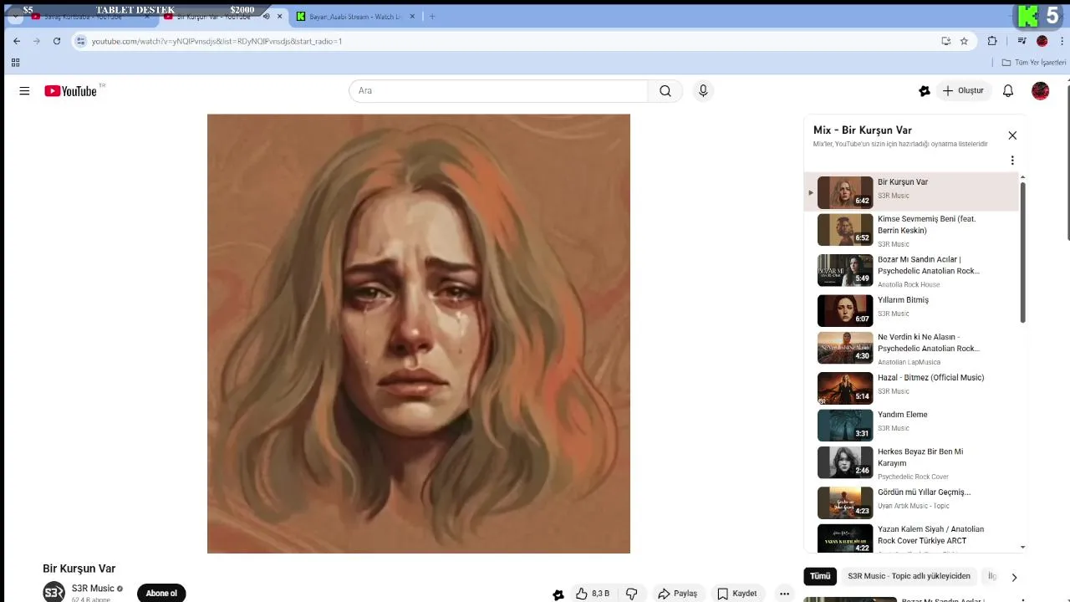Screen dimensions: 1070x602
Task: Open the apps grid in bookmarks bar
Action: point(15,63)
